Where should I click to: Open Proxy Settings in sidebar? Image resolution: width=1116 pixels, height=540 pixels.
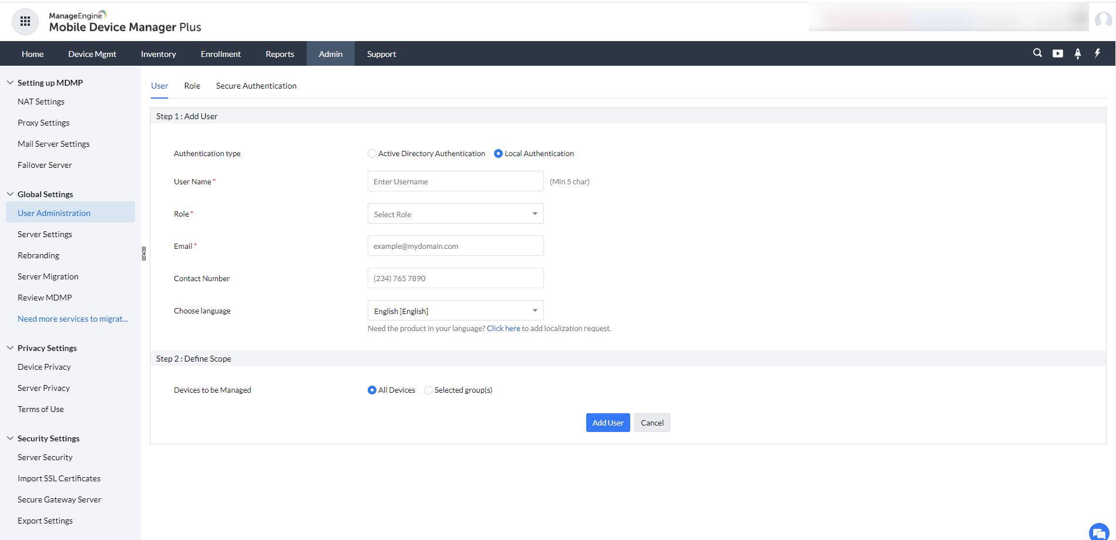pyautogui.click(x=43, y=123)
